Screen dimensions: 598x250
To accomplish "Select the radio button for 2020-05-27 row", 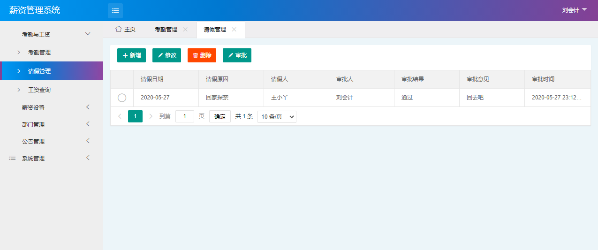I will 122,98.
